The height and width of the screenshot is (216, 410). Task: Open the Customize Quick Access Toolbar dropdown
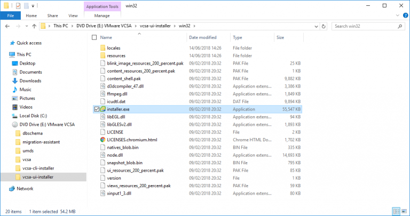33,6
